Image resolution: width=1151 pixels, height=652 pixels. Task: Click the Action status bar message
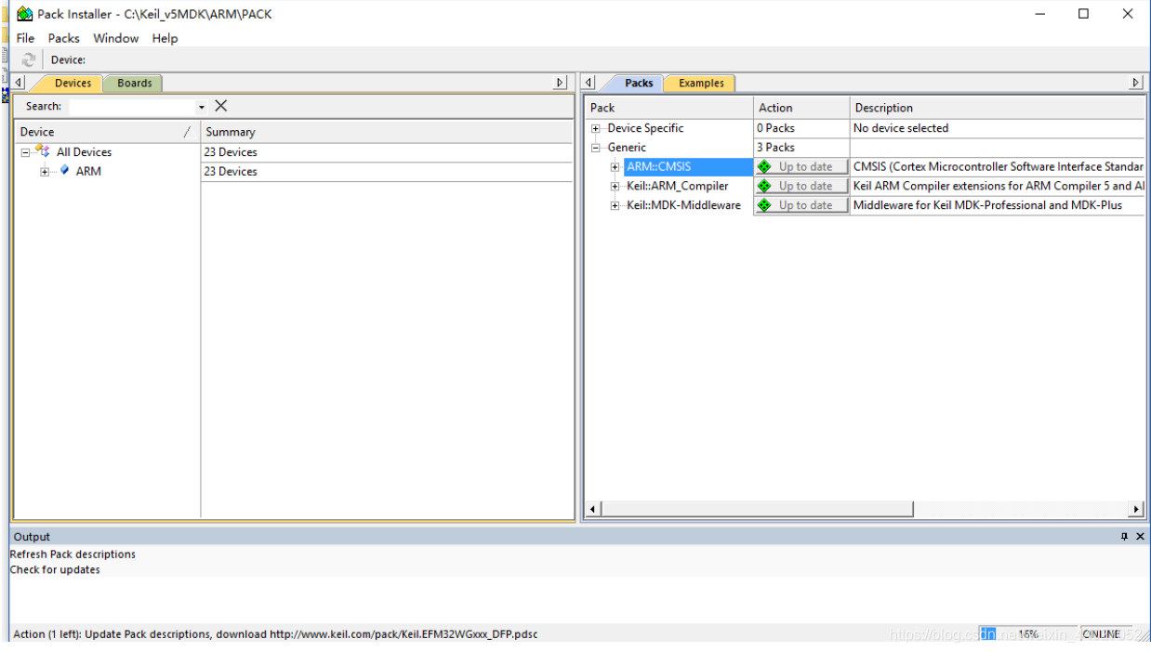point(275,634)
